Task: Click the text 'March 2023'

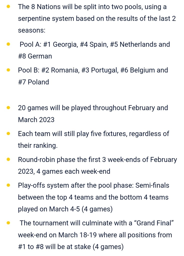Action: (36, 120)
